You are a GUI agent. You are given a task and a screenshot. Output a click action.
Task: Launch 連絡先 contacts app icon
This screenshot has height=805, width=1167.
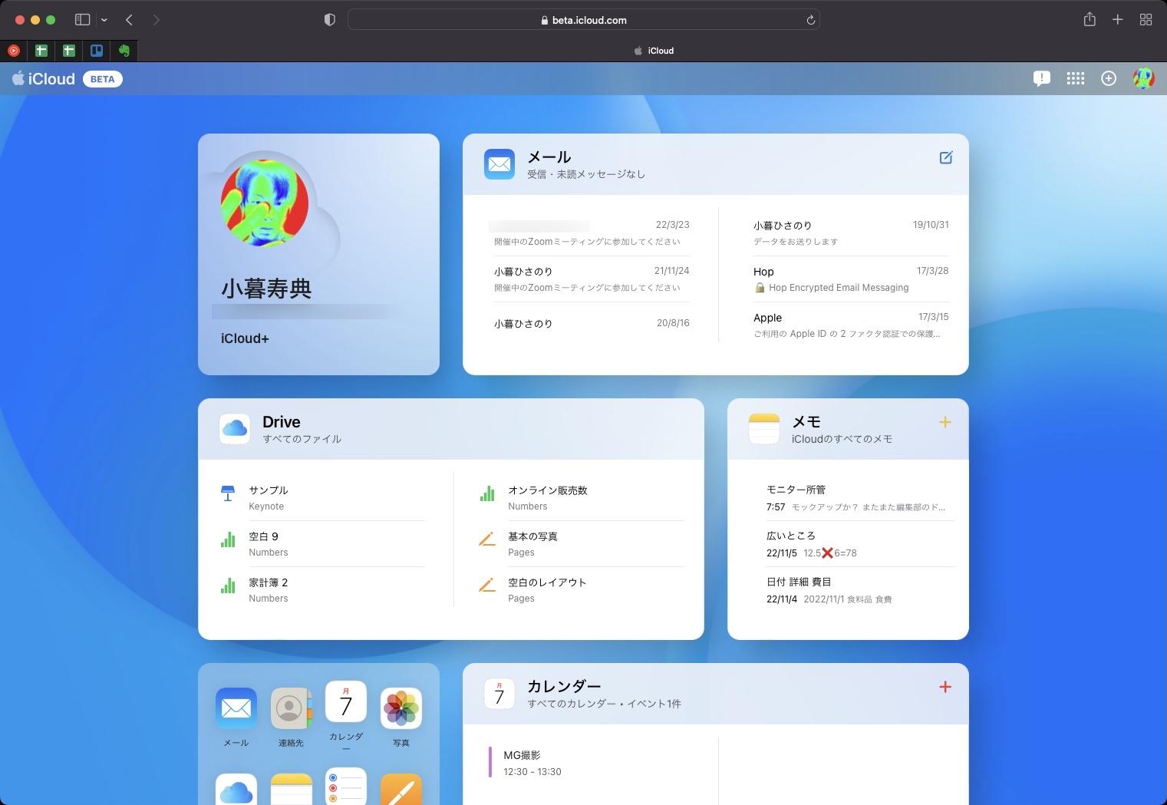tap(292, 708)
